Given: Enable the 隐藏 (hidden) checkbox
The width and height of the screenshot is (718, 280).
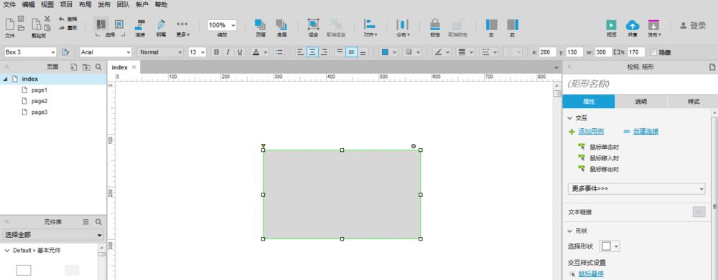Looking at the screenshot, I should point(653,52).
